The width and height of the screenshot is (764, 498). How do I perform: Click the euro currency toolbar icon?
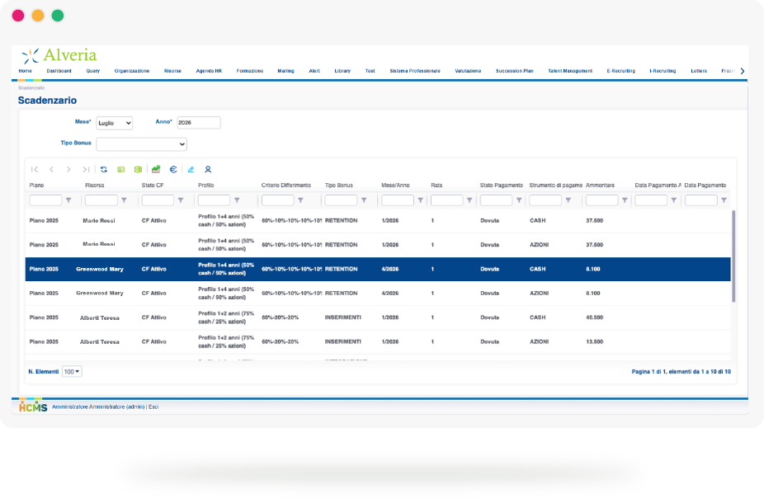coord(172,169)
